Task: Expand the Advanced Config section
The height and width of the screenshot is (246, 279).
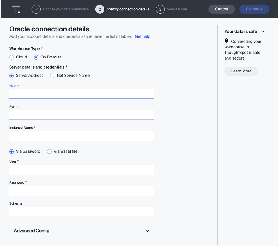Action: pyautogui.click(x=147, y=231)
